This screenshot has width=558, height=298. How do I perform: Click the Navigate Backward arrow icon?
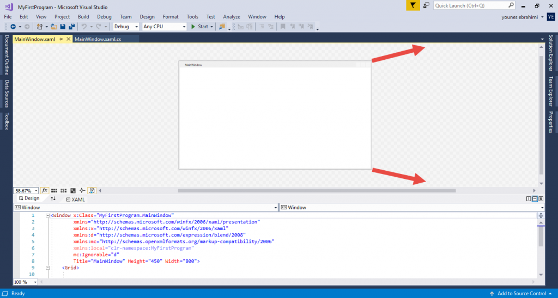(x=13, y=27)
